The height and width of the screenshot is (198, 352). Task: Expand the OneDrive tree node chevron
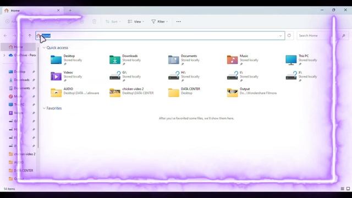4,55
